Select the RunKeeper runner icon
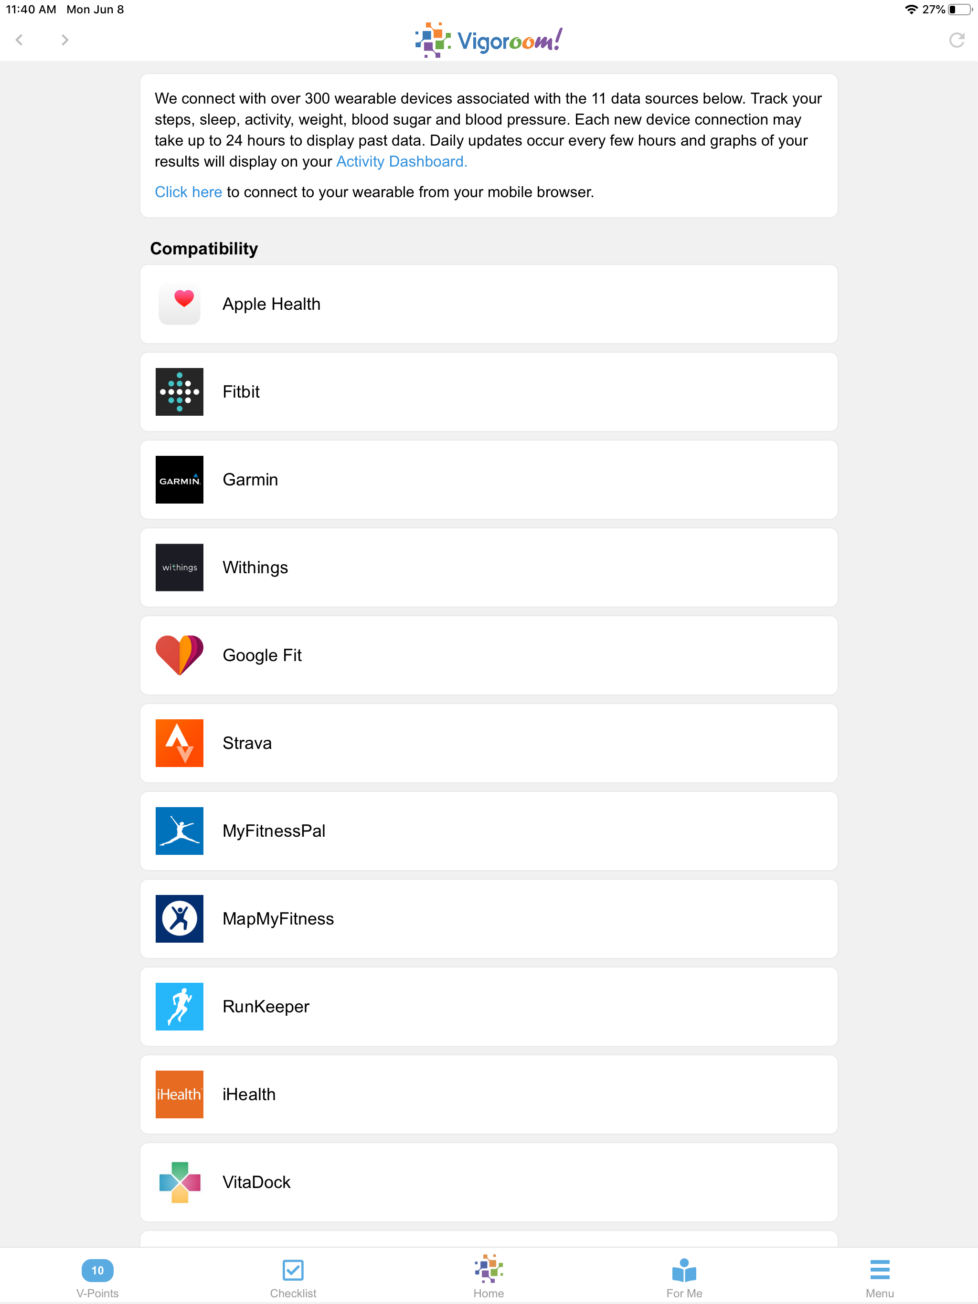The height and width of the screenshot is (1304, 978). 180,1006
